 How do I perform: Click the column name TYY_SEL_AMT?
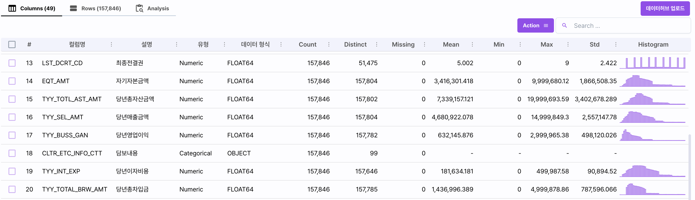coord(63,117)
